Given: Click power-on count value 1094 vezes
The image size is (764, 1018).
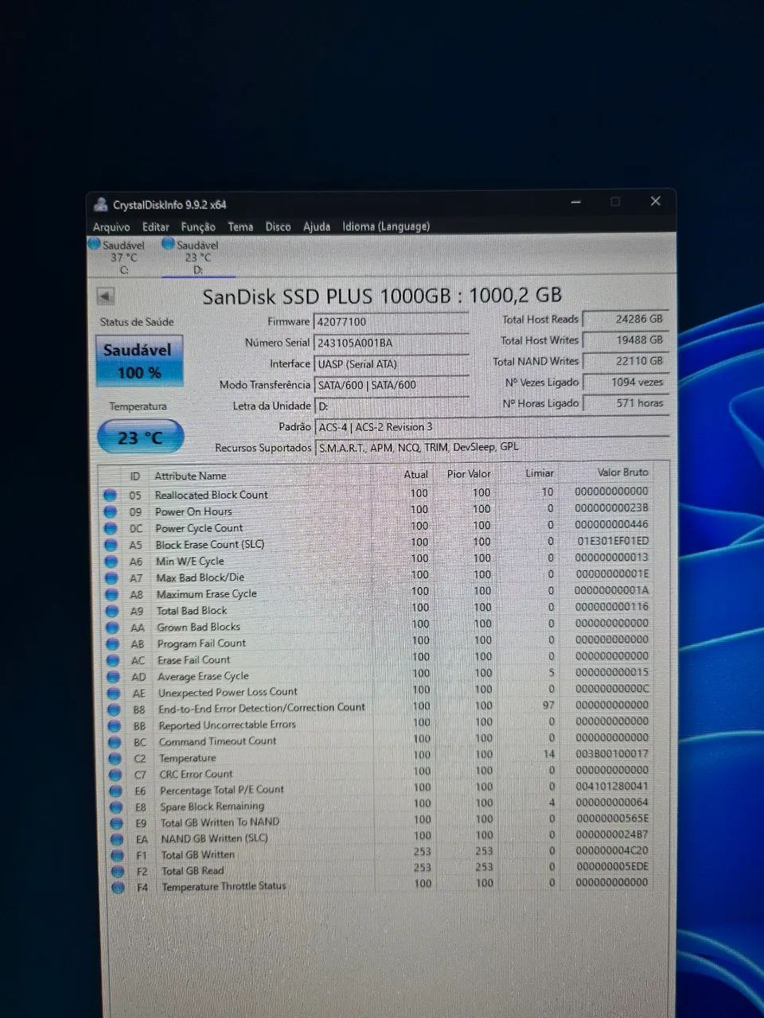Looking at the screenshot, I should click(626, 382).
